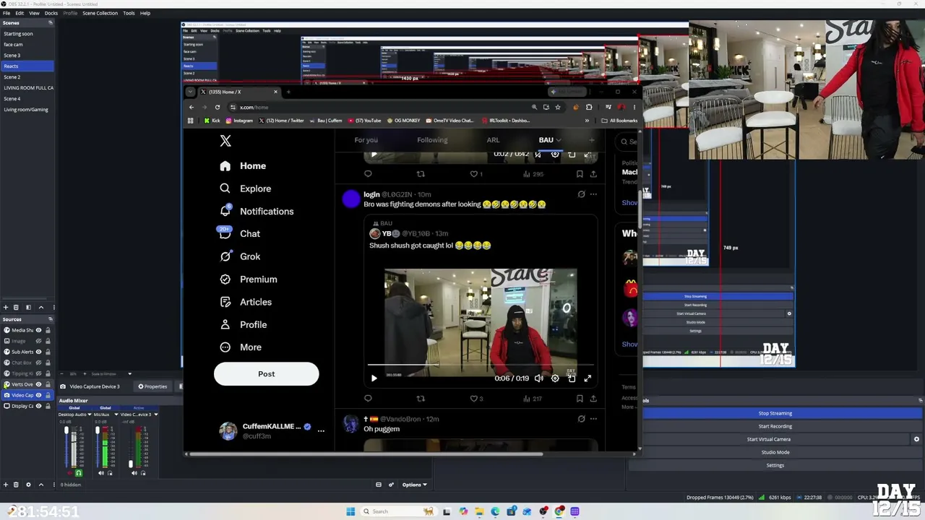Open the Options dropdown below the mixer
This screenshot has height=520, width=925.
[x=414, y=485]
